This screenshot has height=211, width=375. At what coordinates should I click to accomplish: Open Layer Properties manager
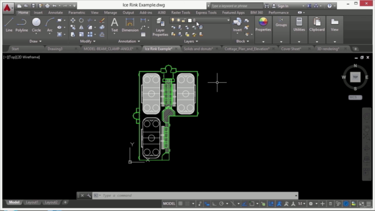[x=160, y=27]
